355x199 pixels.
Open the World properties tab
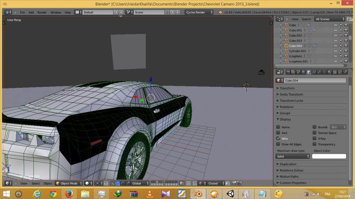click(x=304, y=72)
